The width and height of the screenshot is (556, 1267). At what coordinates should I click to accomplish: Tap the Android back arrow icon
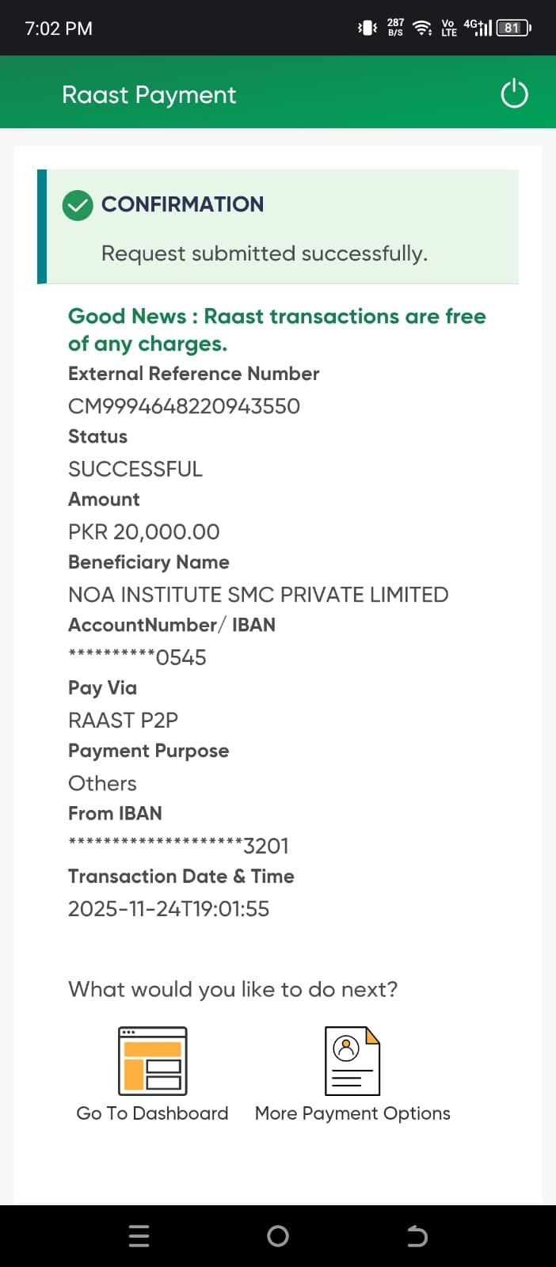[x=417, y=1235]
